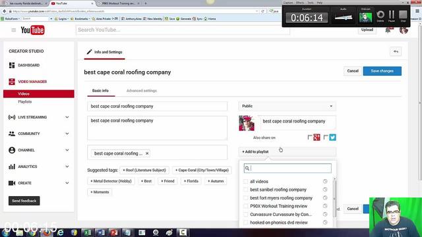Click the magnifier icon in the playlist search

(x=247, y=169)
